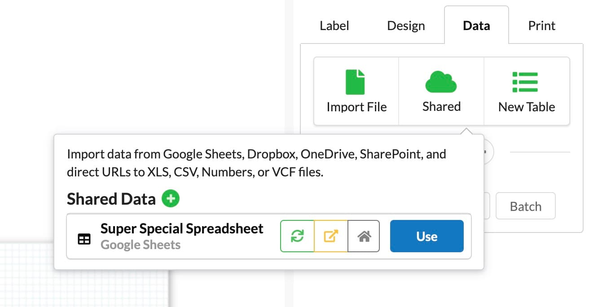Click the round button behind the popover

[488, 153]
